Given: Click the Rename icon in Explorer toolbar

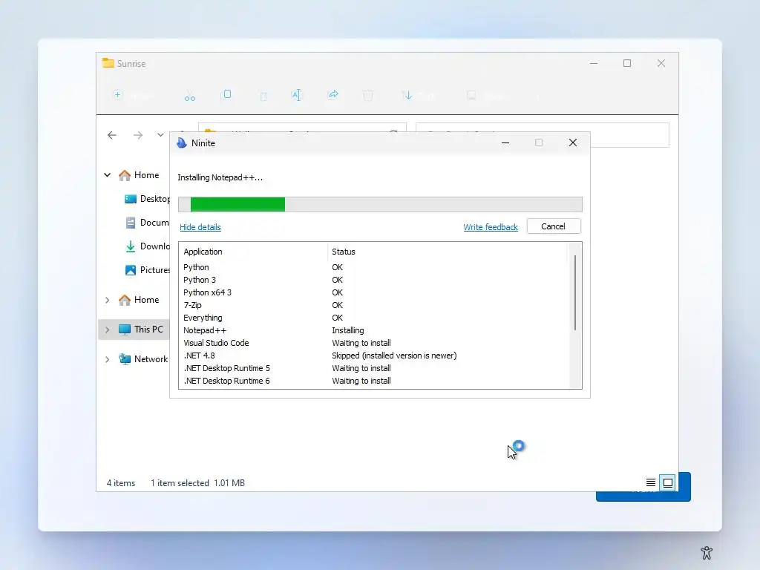Looking at the screenshot, I should 297,95.
